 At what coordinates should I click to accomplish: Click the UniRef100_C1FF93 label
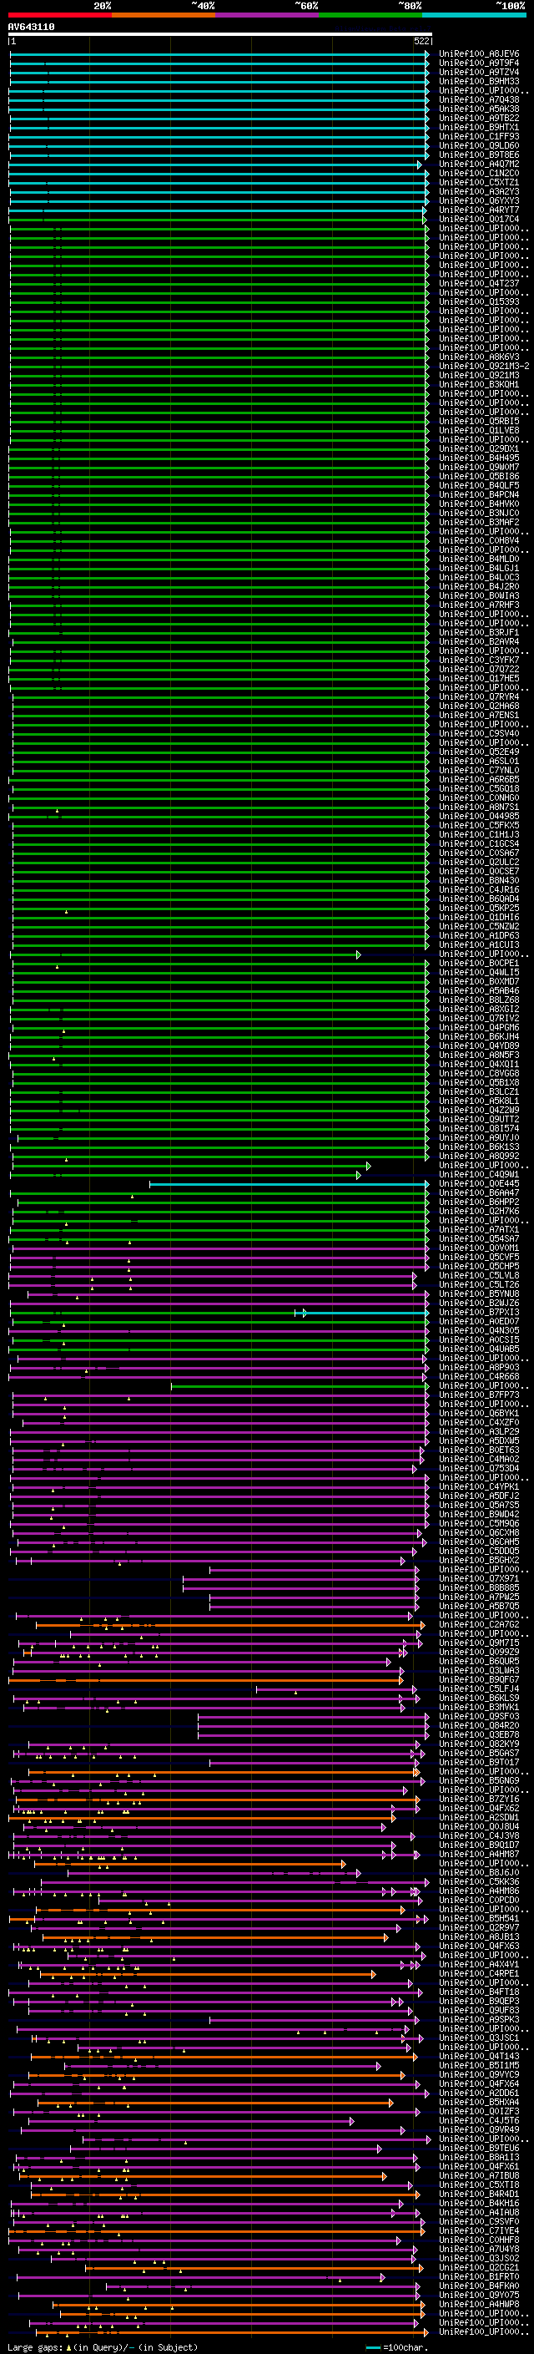coord(479,136)
